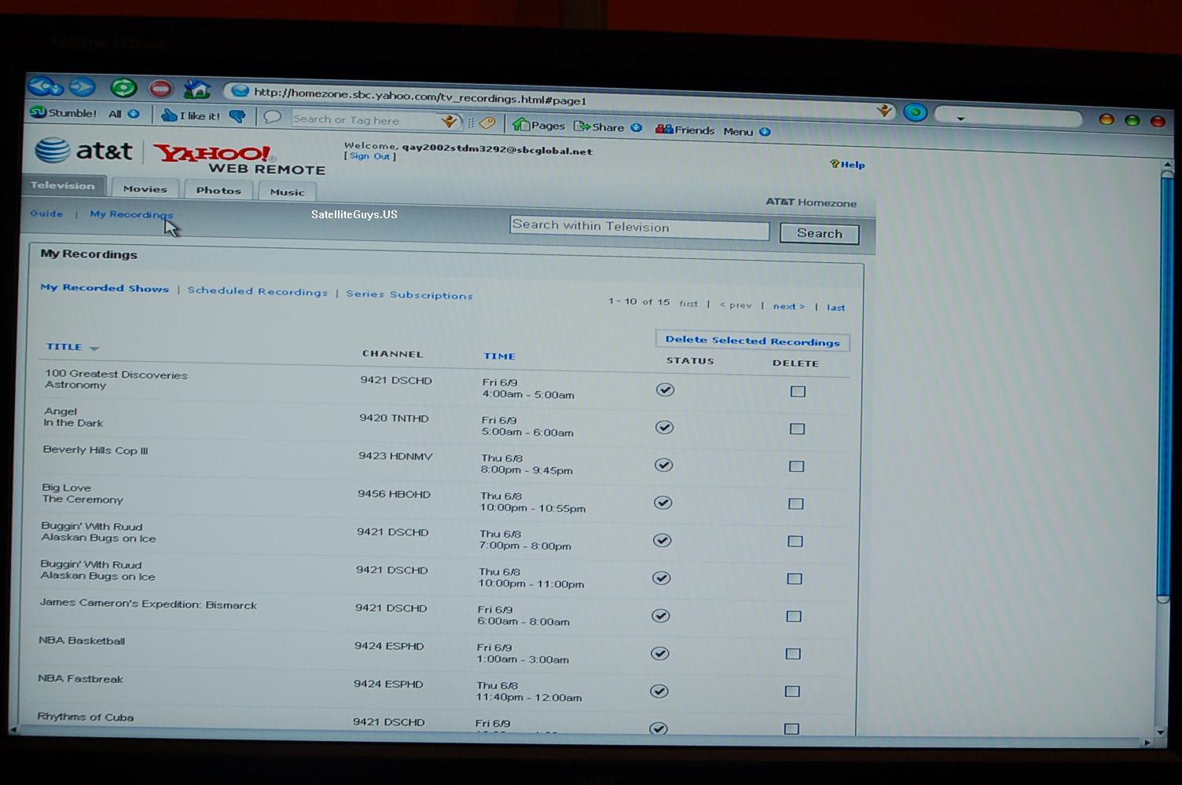Click the TIME column header

click(499, 356)
